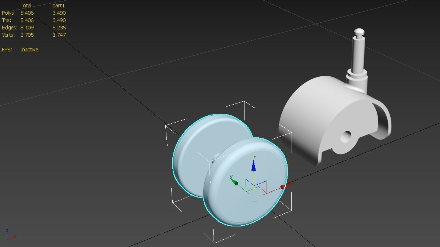This screenshot has width=440, height=247.
Task: Click the 'Inactive' FPS status text
Action: (29, 50)
